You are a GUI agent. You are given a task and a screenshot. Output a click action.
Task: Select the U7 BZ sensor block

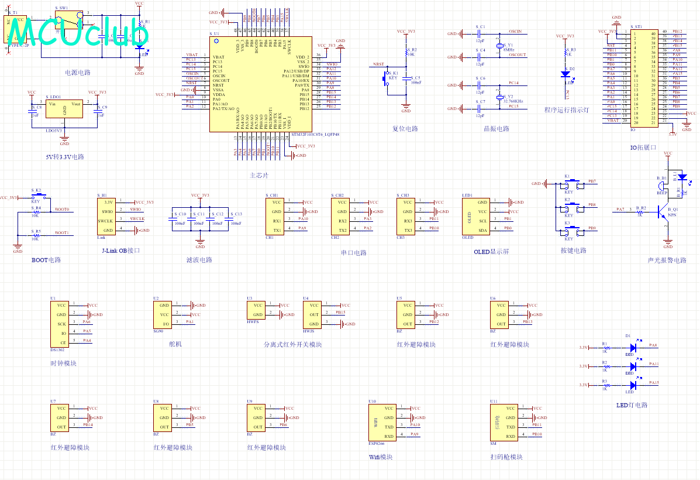[x=60, y=418]
